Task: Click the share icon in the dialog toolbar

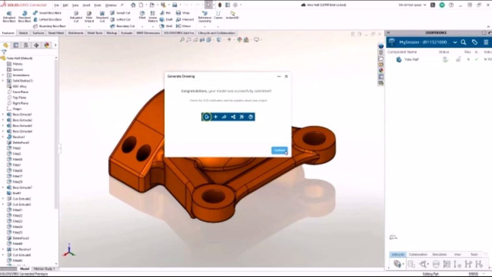Action: [233, 117]
